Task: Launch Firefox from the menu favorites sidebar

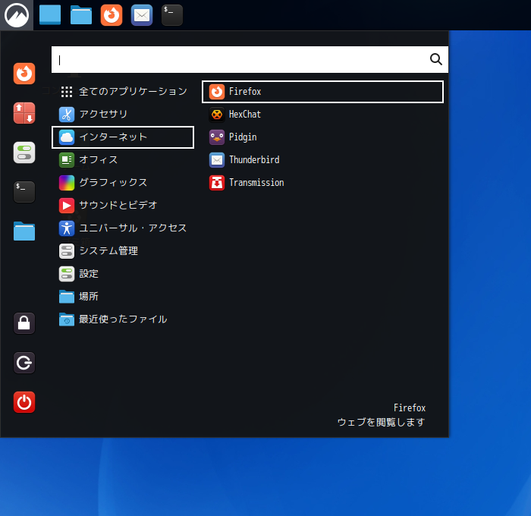Action: tap(24, 74)
